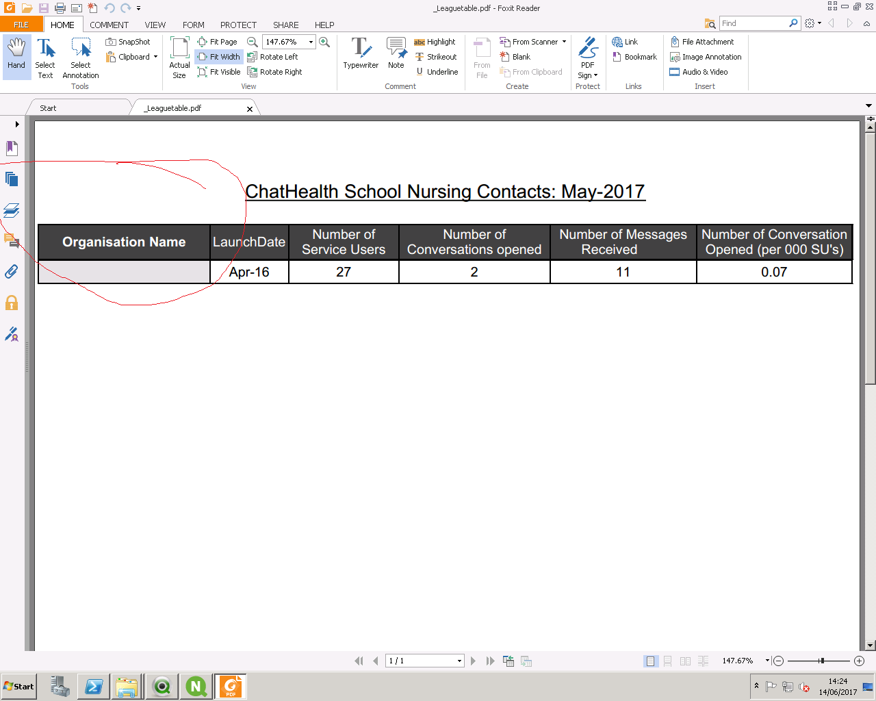Enable continuous page view mode
The width and height of the screenshot is (876, 701).
(x=667, y=661)
